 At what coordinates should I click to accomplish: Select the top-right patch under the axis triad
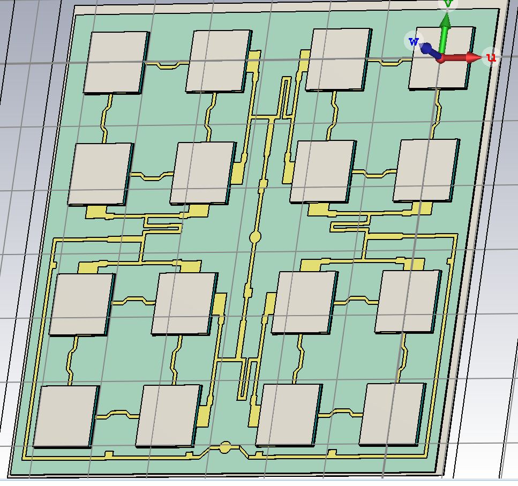coord(442,58)
